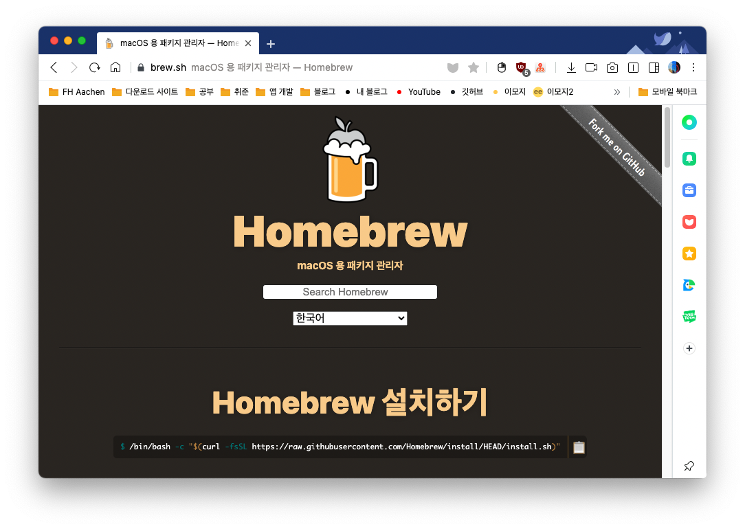Open the blue briefcase sidebar icon
This screenshot has height=529, width=745.
[689, 190]
